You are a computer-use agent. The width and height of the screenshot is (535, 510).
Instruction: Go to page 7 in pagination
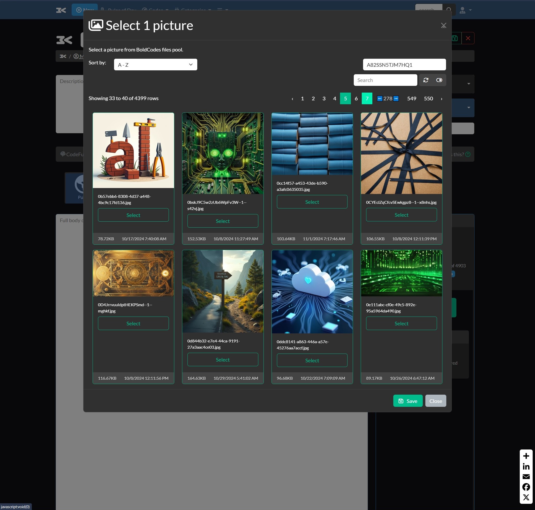[x=367, y=99]
